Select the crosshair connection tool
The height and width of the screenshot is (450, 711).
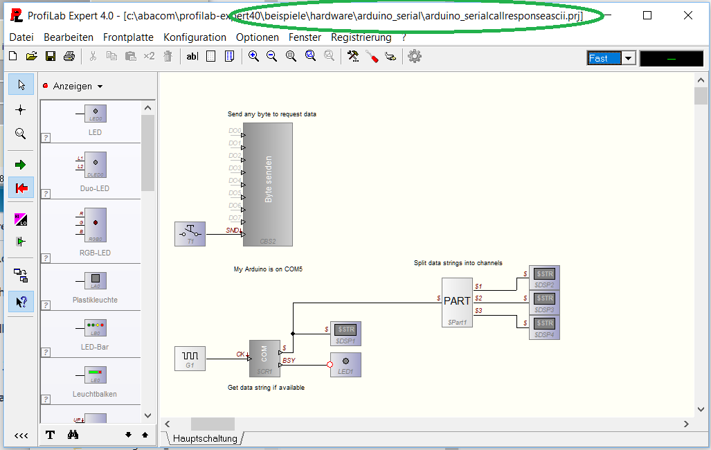[20, 110]
